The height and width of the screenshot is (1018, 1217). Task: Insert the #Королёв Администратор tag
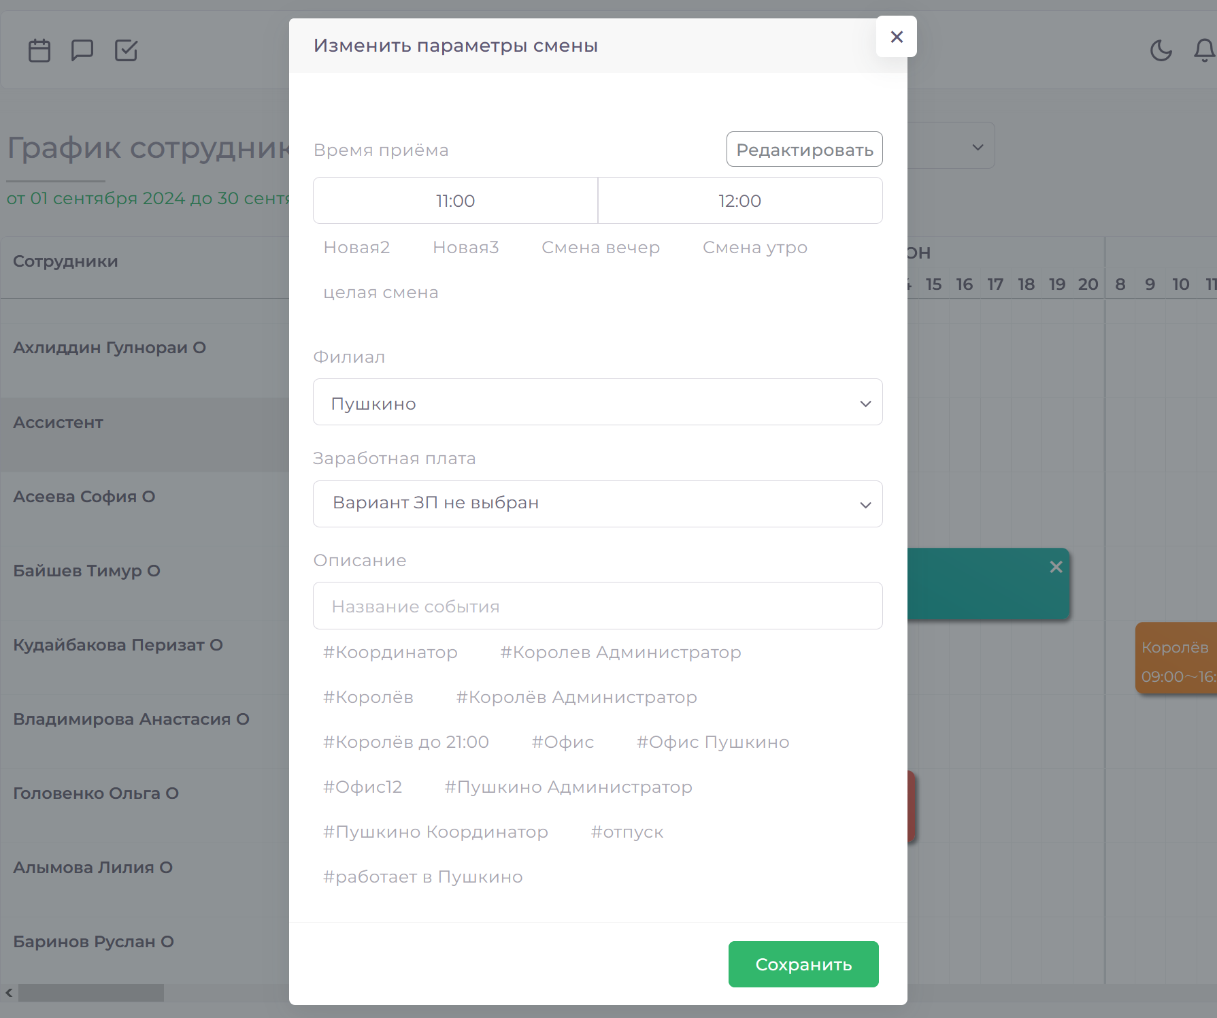(x=576, y=697)
